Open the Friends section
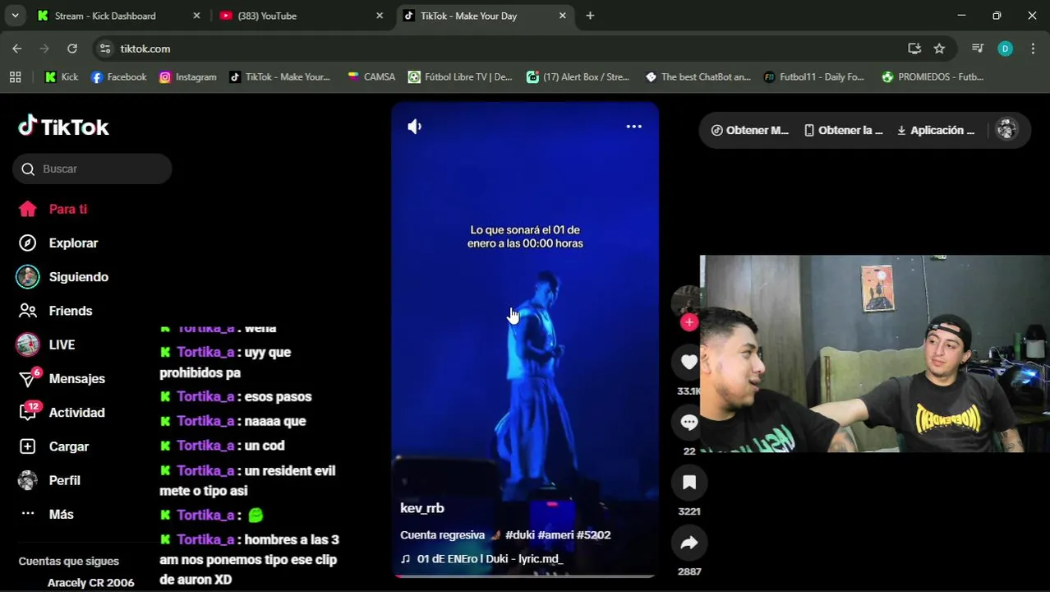Image resolution: width=1050 pixels, height=592 pixels. [56, 311]
